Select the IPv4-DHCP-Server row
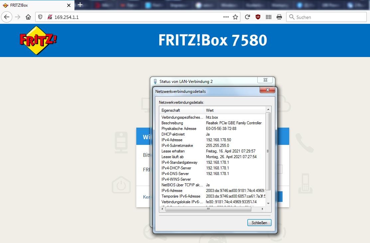Viewport: 370px width, 243px height. click(x=212, y=168)
